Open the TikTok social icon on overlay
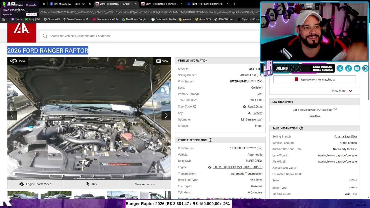 tap(349, 68)
